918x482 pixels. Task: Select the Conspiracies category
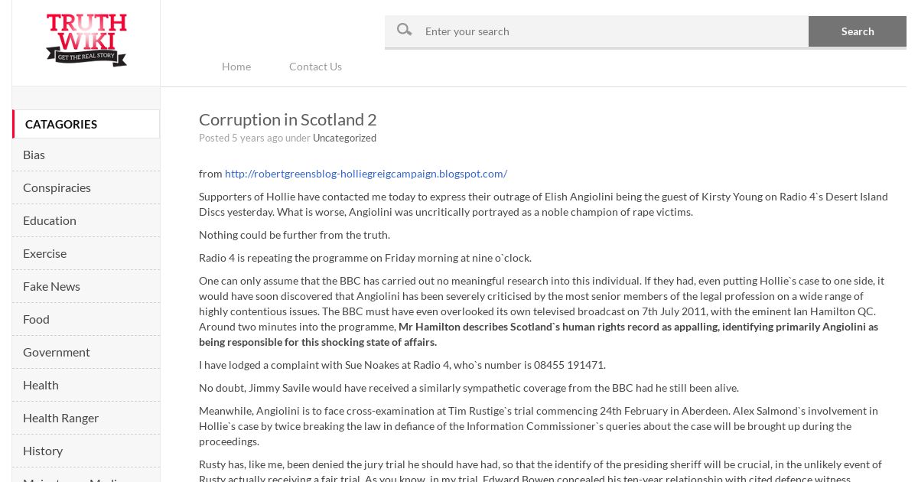(x=86, y=187)
